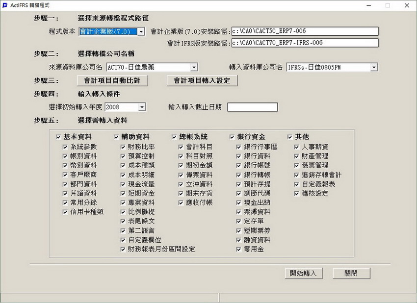This screenshot has height=303, width=417.
Task: Expand the 轉入資料庫公司名 dropdown
Action: tap(374, 67)
